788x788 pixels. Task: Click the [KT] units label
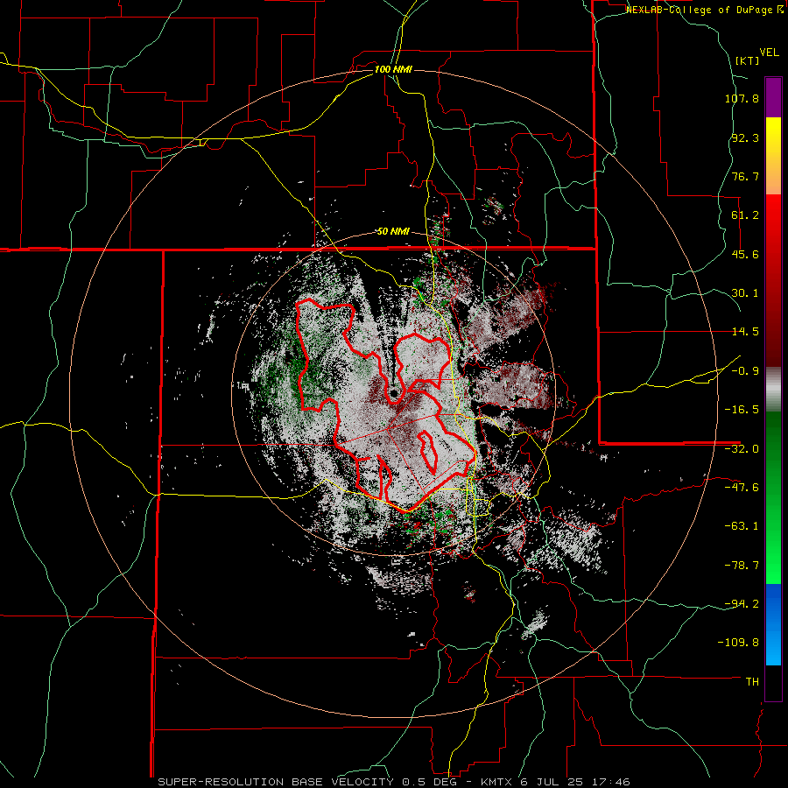(747, 60)
